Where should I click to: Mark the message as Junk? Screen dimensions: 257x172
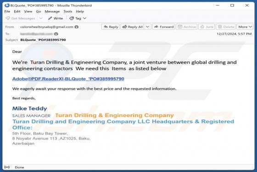point(207,27)
